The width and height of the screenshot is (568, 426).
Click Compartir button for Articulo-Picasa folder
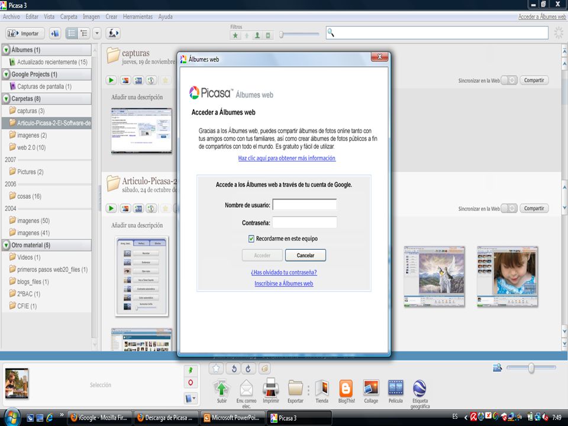534,208
